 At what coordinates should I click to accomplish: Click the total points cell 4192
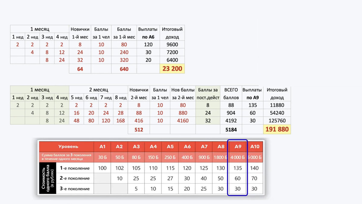(231, 121)
